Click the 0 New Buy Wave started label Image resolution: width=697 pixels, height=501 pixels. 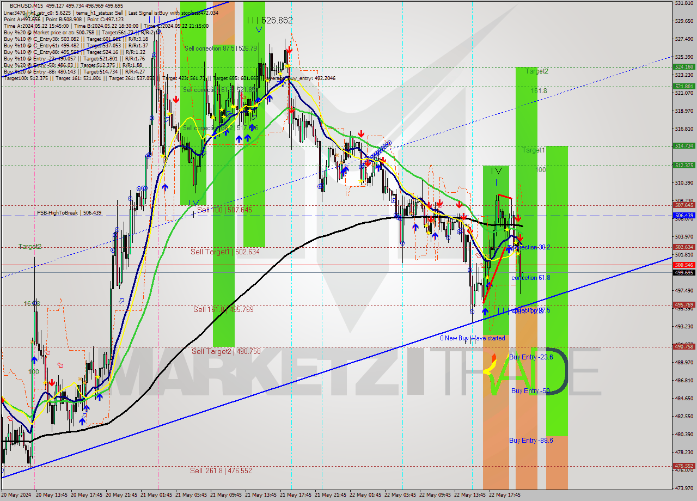click(x=473, y=338)
